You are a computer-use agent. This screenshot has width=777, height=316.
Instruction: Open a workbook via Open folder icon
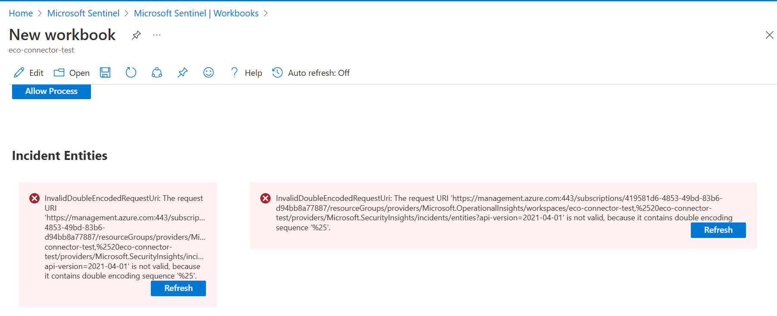tap(59, 72)
